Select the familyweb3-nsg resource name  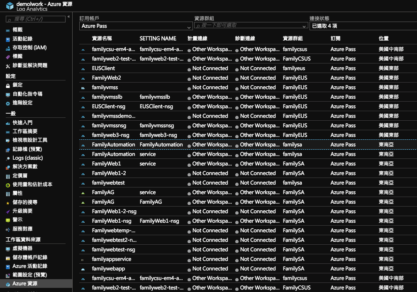[110, 135]
